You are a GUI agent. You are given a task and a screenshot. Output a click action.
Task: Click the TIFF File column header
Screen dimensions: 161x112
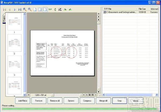tap(120, 9)
